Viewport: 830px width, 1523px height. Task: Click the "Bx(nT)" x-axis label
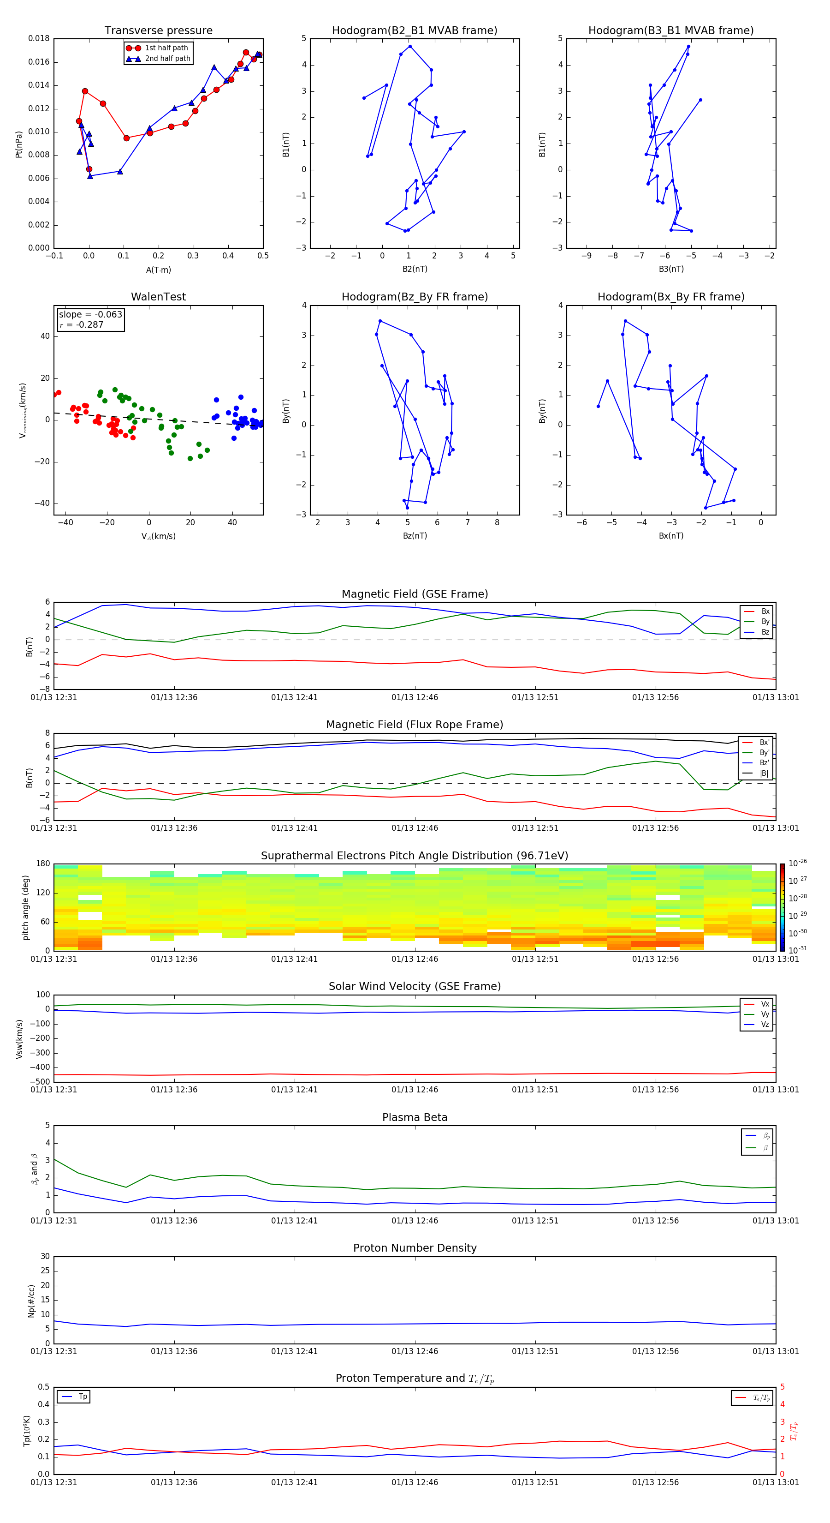click(x=671, y=536)
